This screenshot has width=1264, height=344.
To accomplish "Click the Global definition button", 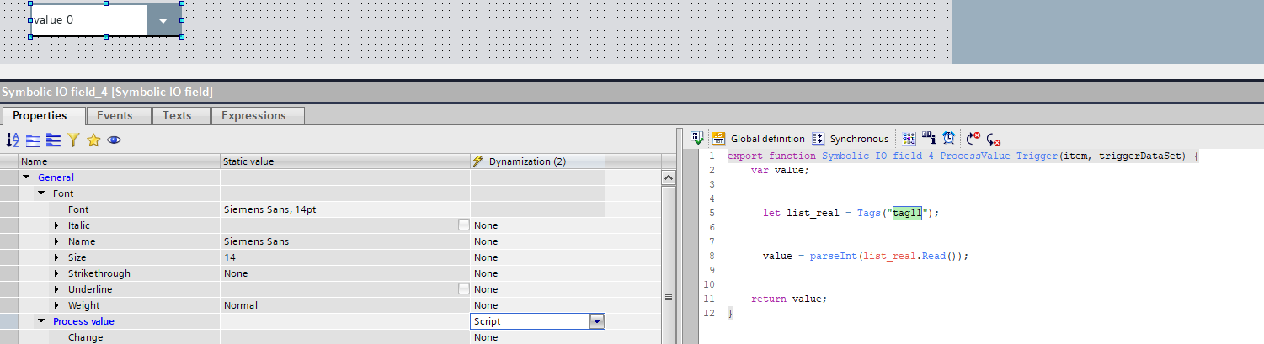I will [x=758, y=139].
